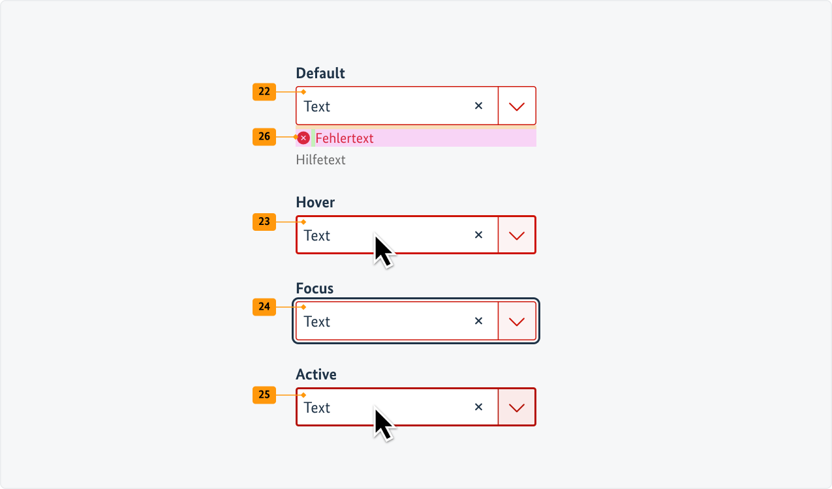Expand the Active combobox chevron
Screen dimensions: 832x489
pos(517,407)
